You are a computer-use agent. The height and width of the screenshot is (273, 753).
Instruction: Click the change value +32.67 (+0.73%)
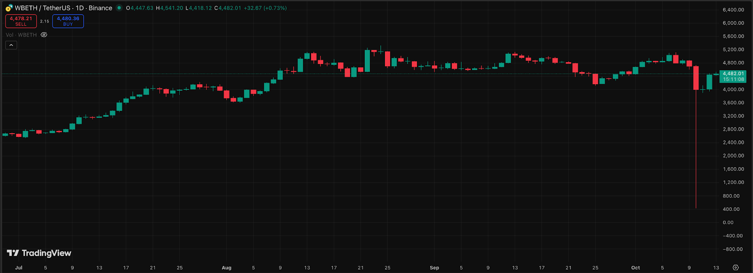point(265,8)
